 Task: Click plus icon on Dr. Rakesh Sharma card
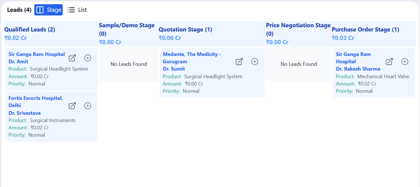point(405,62)
